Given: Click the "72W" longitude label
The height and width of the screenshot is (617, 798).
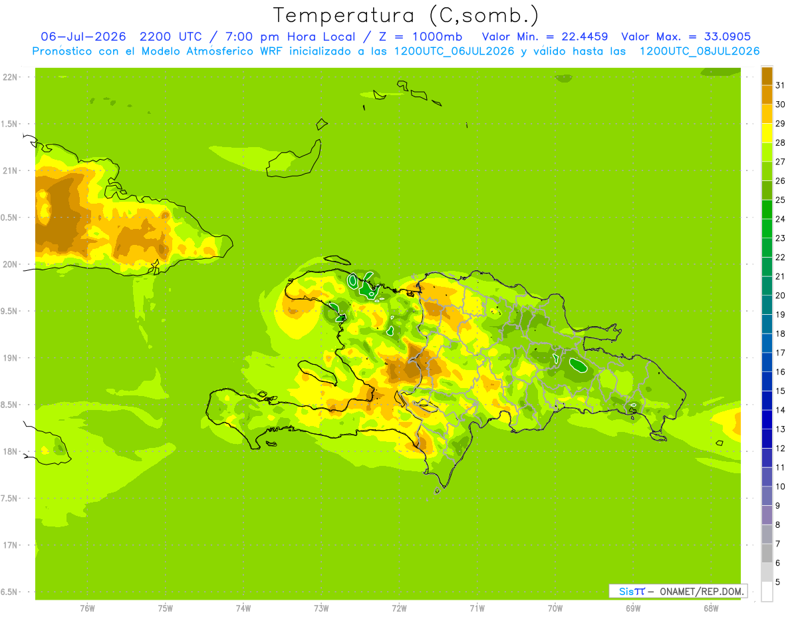Looking at the screenshot, I should coord(399,608).
